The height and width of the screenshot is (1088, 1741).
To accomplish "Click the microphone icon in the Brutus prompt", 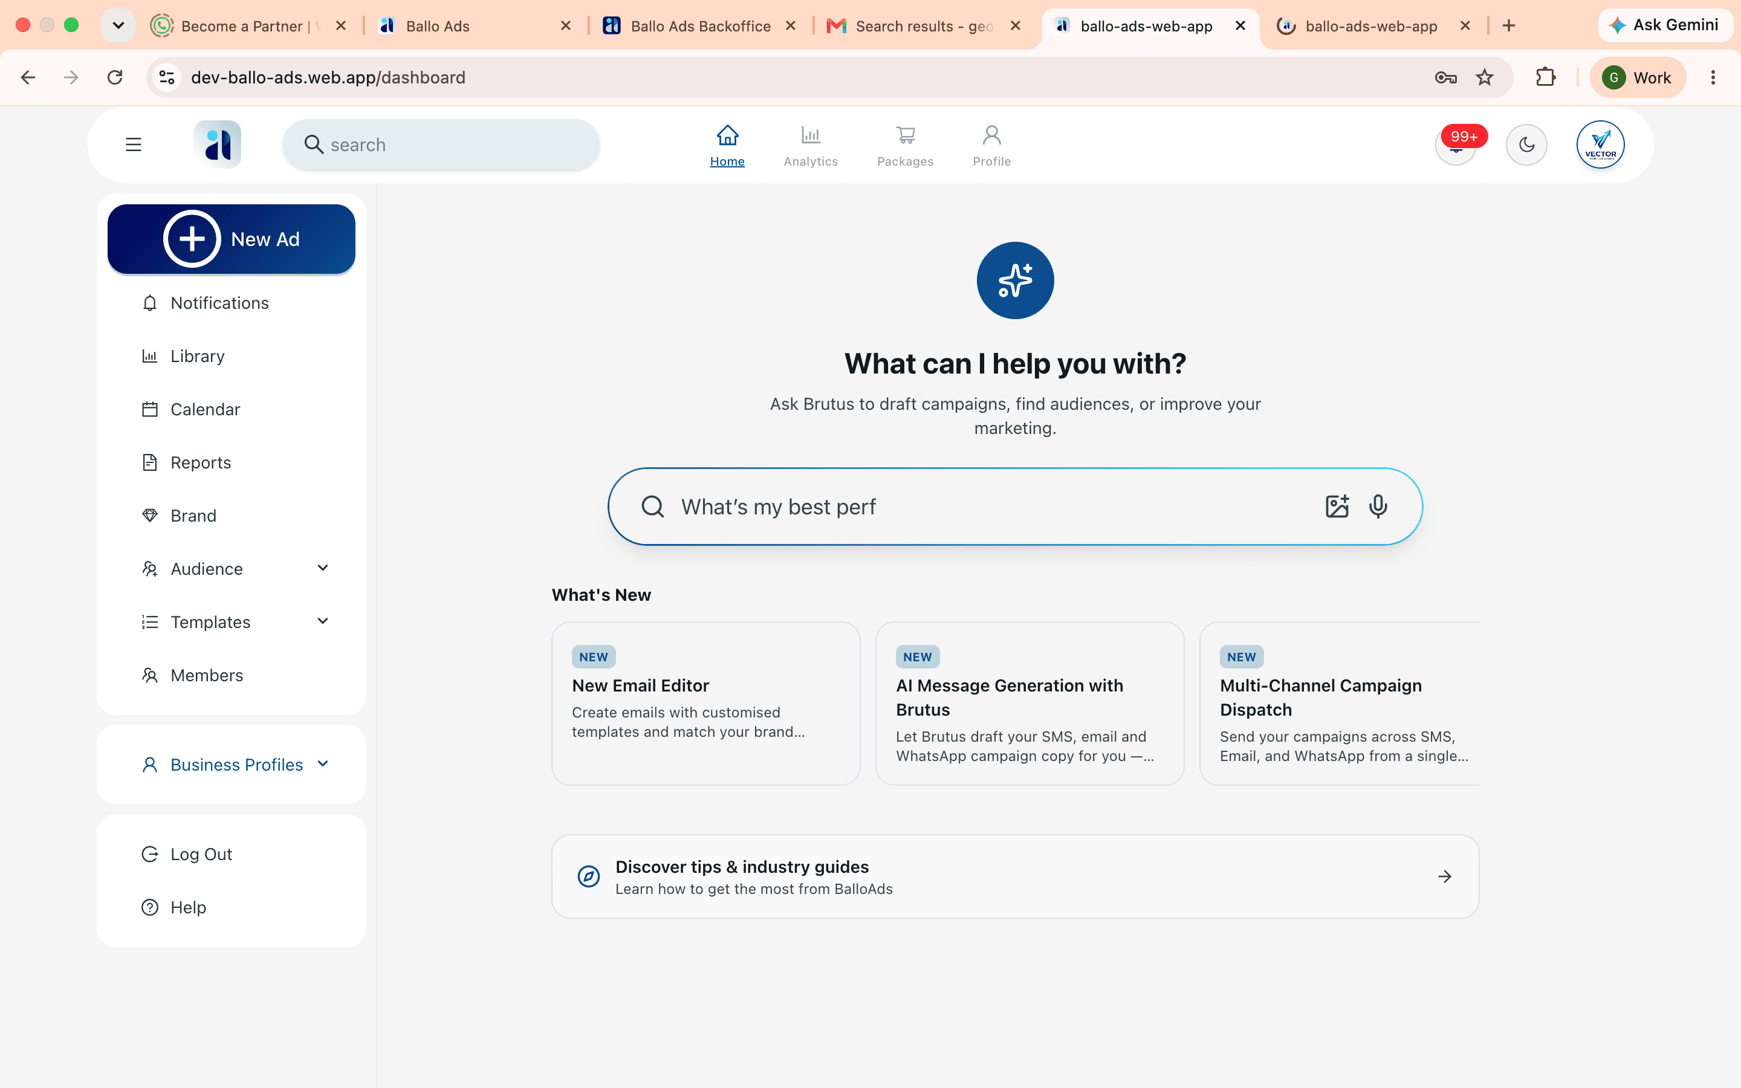I will (1378, 507).
